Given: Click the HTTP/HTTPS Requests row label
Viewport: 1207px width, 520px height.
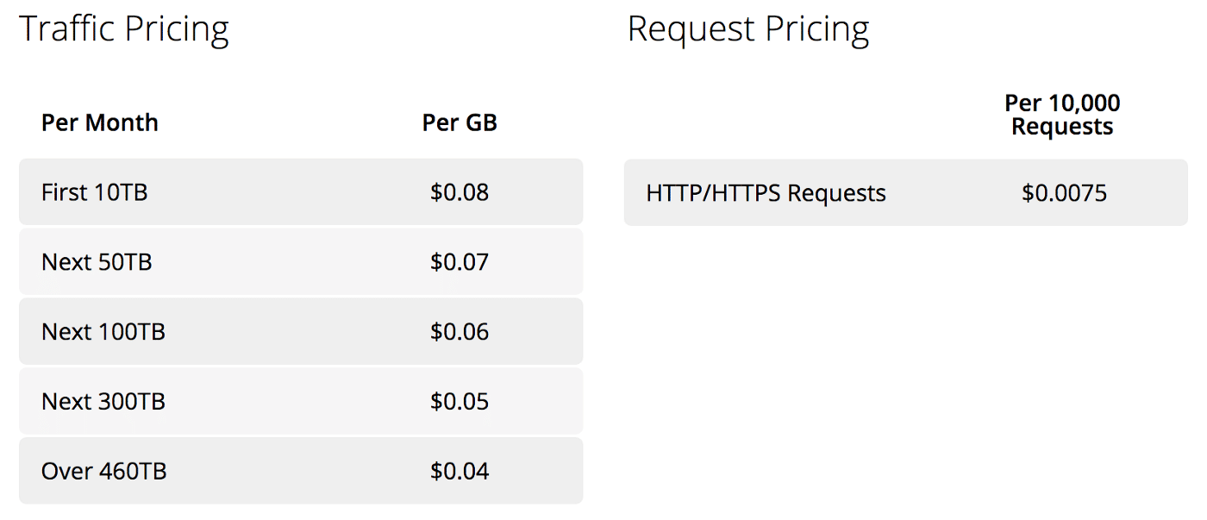Looking at the screenshot, I should [x=766, y=192].
